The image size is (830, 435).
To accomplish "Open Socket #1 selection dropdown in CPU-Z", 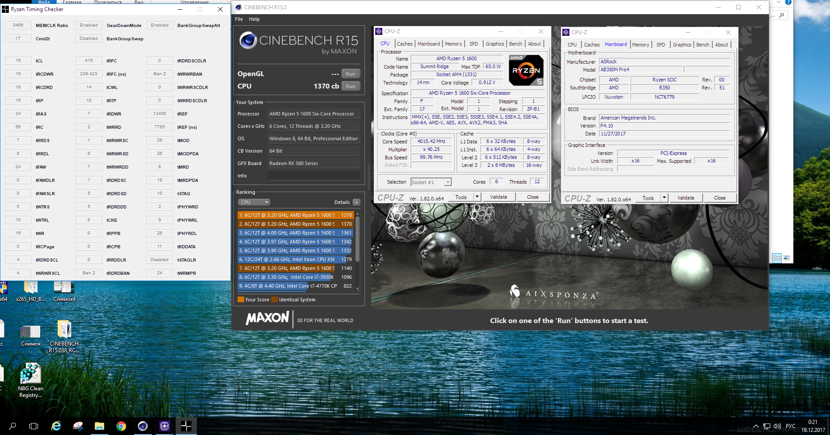I will click(x=448, y=182).
